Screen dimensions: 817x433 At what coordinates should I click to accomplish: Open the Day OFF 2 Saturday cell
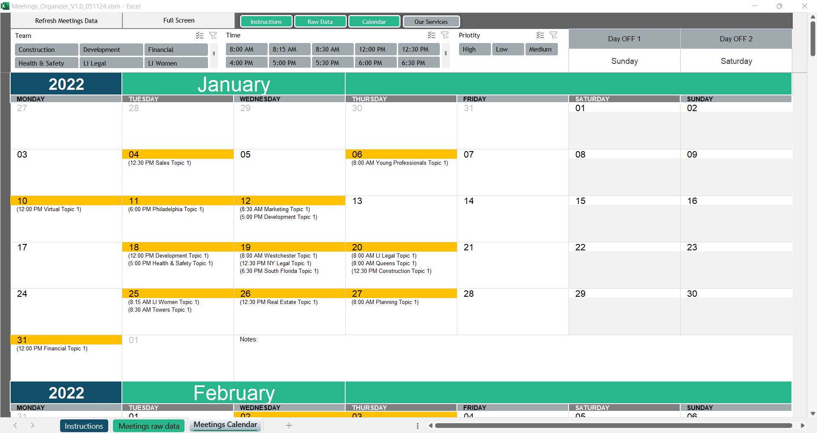tap(736, 61)
